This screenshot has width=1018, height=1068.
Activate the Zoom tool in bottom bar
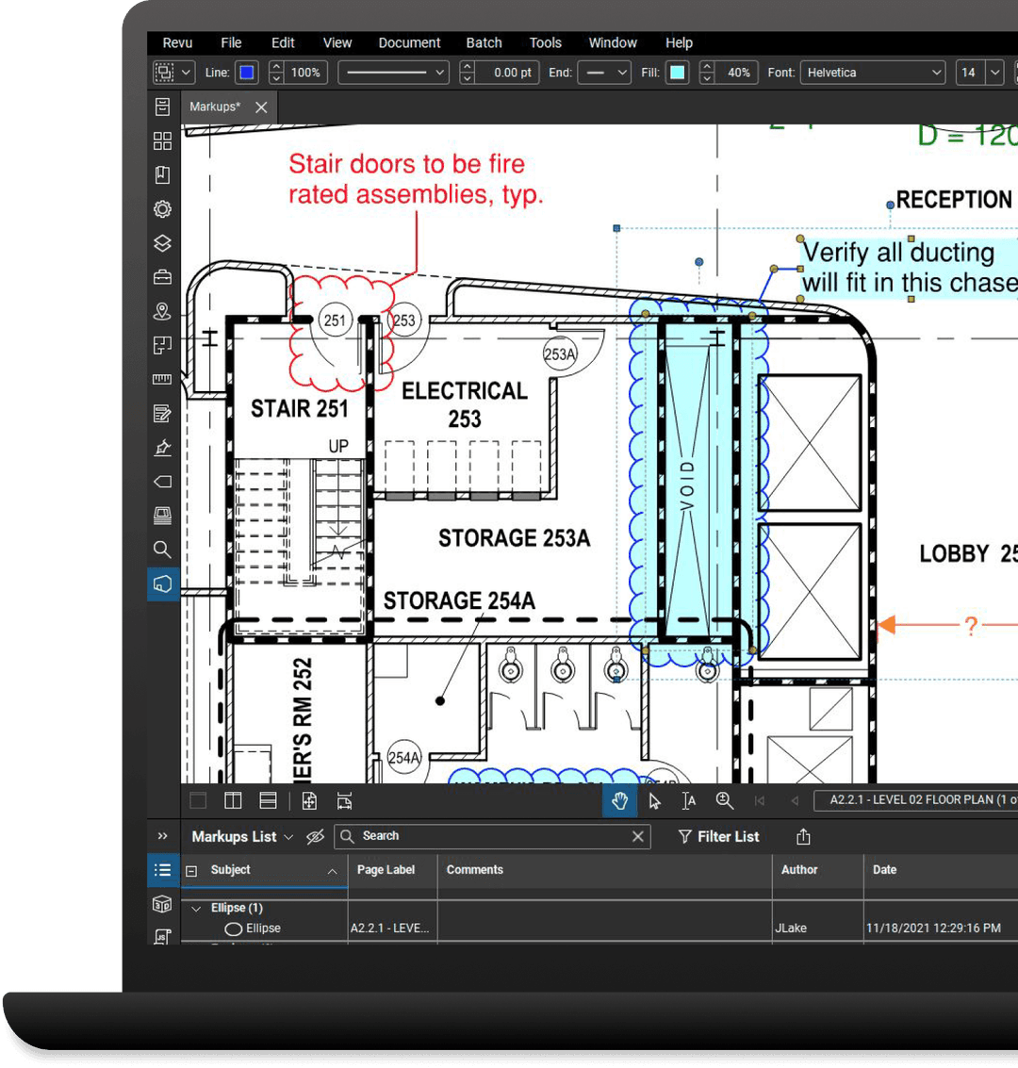[724, 801]
